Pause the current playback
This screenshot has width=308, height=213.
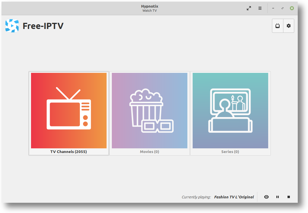278,197
